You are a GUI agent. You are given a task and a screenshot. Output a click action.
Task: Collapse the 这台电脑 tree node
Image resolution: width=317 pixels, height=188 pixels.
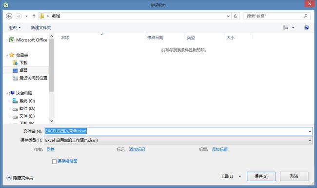[x=7, y=93]
